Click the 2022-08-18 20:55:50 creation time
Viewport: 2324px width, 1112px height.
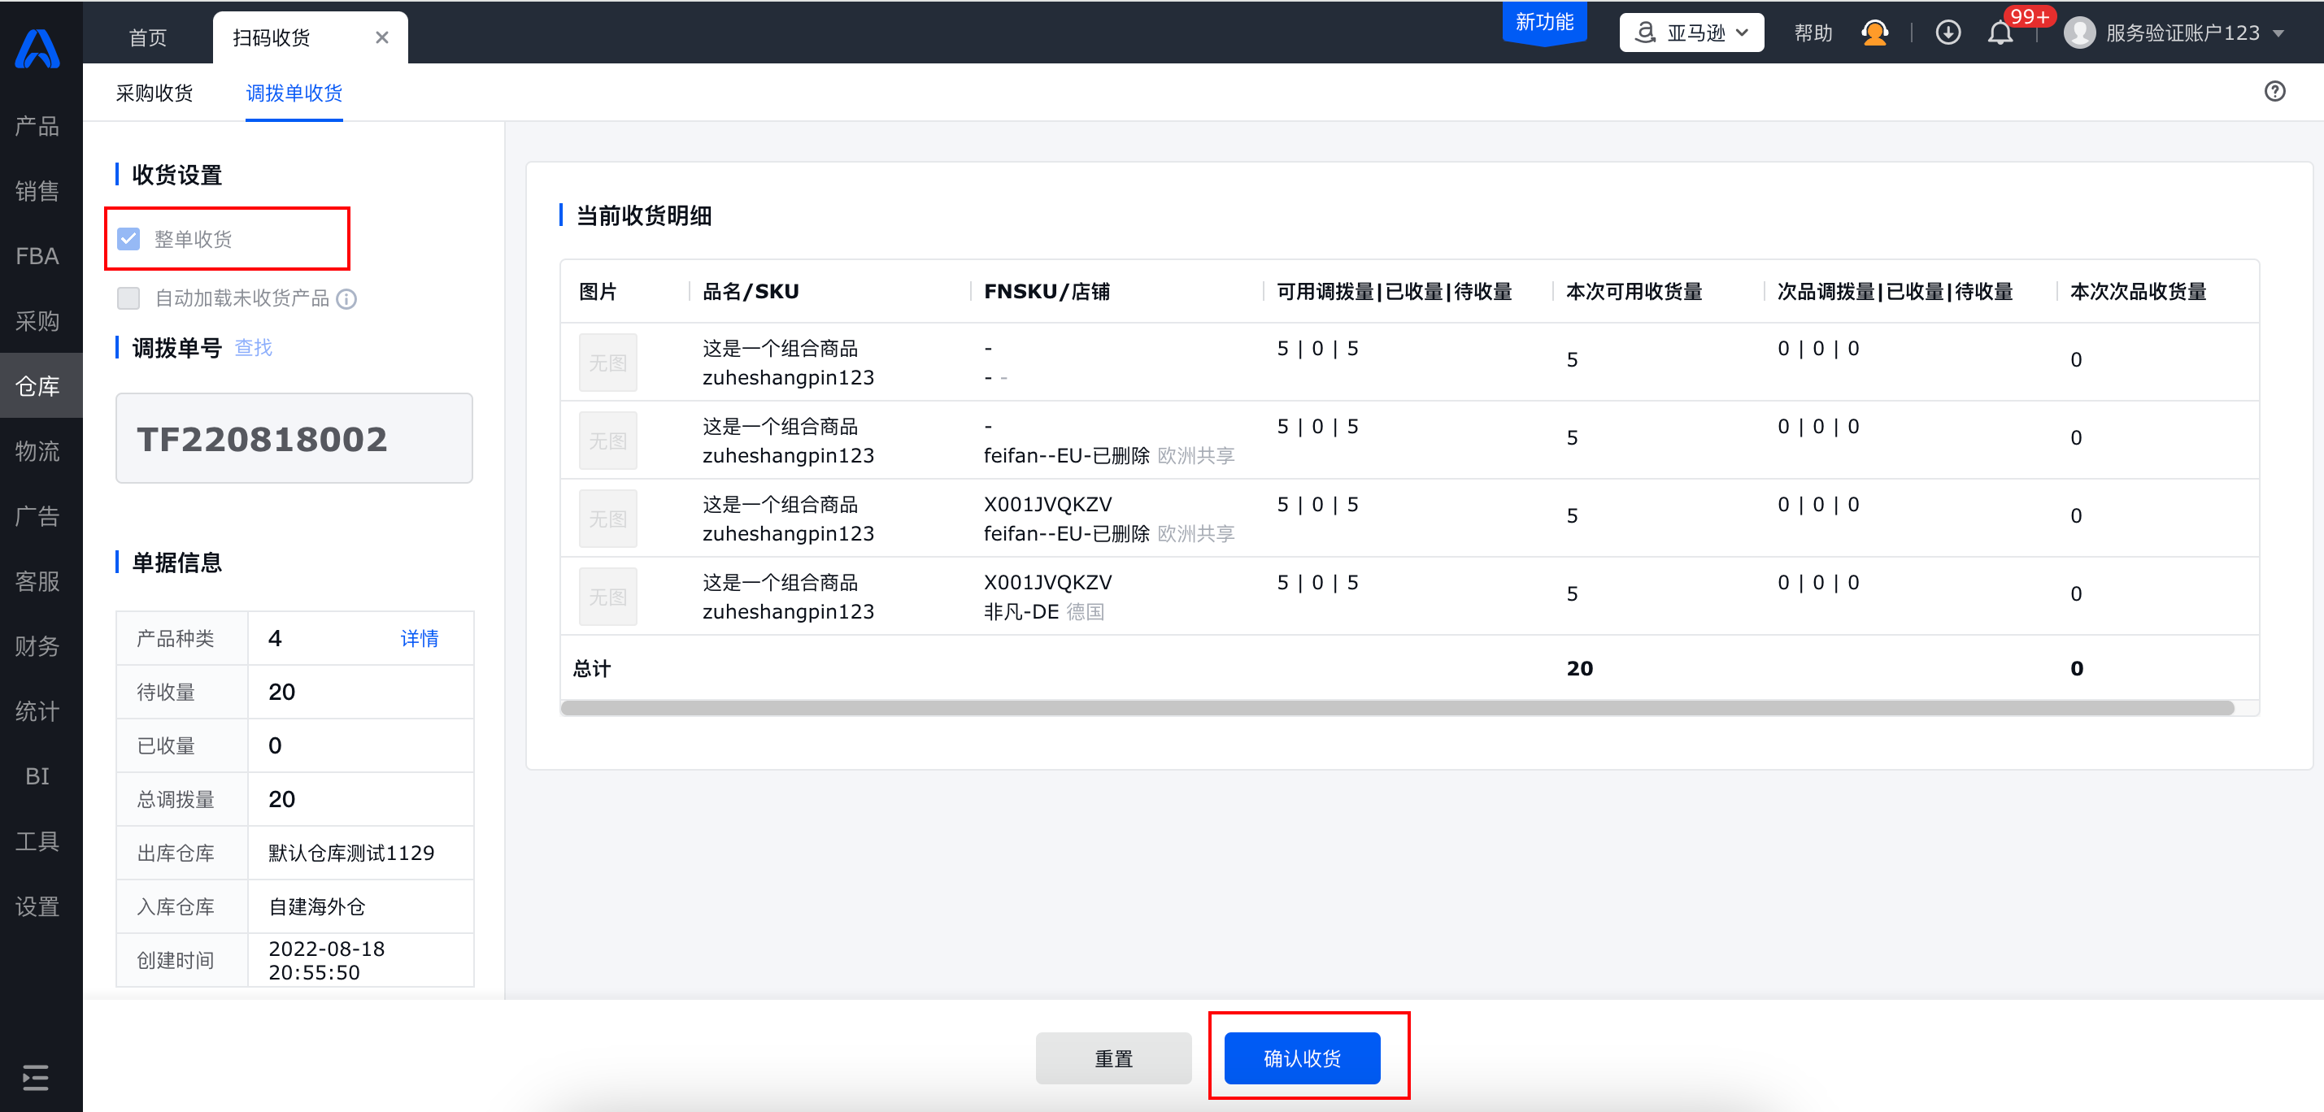[x=327, y=961]
